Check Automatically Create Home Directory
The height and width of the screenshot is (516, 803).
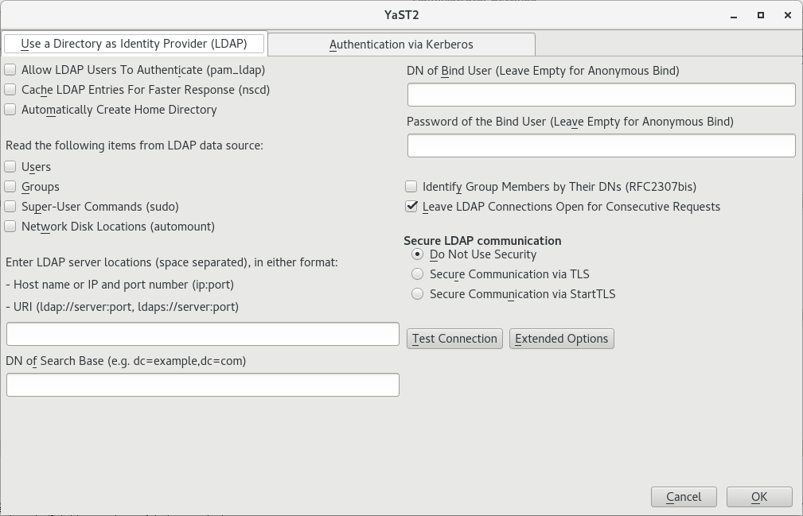click(10, 110)
